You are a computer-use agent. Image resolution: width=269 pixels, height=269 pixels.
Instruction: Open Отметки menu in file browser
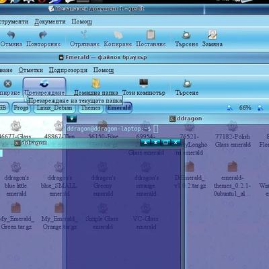[31, 71]
